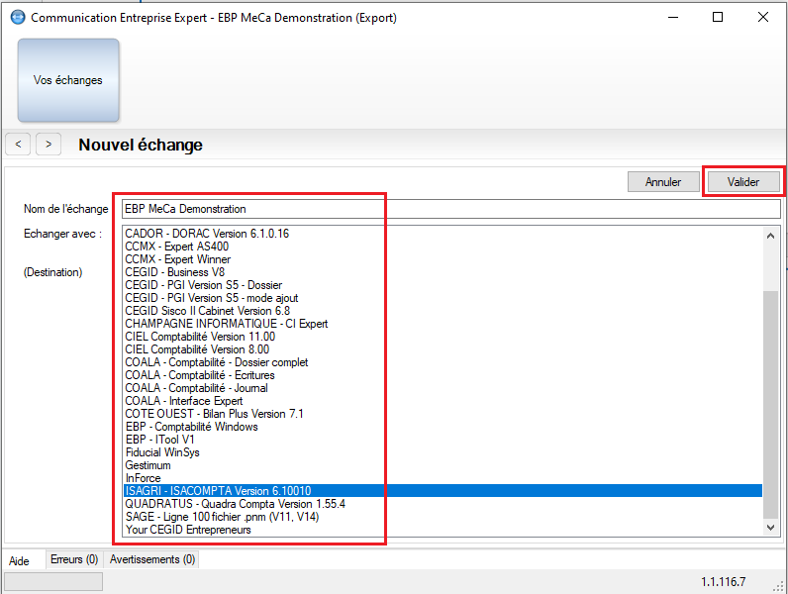This screenshot has width=788, height=594.
Task: Click the Annuler button
Action: point(663,182)
